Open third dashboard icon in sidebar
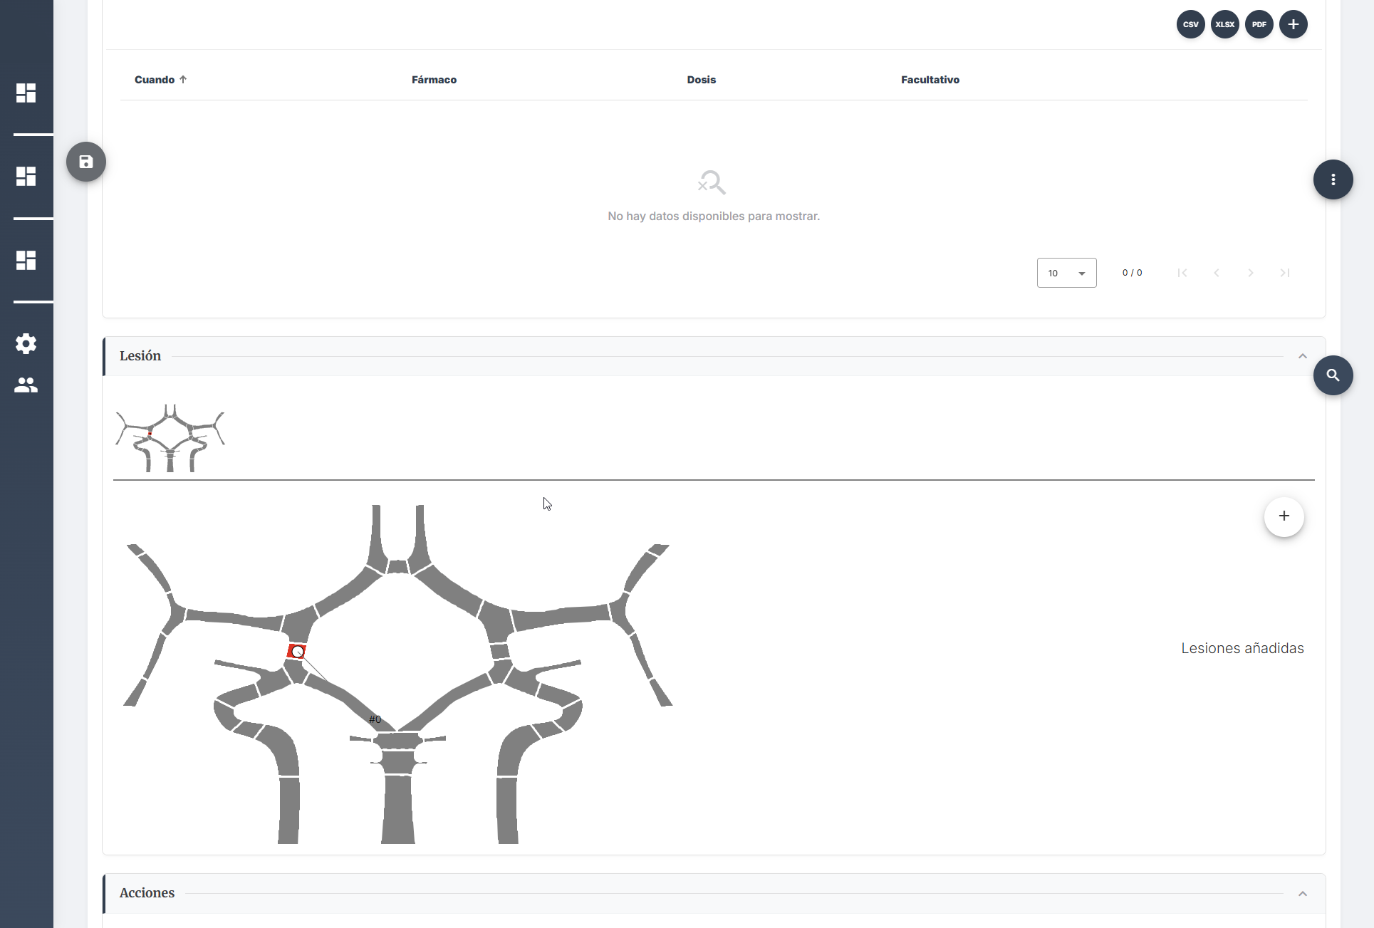Screen dimensions: 1374x928 coord(26,260)
